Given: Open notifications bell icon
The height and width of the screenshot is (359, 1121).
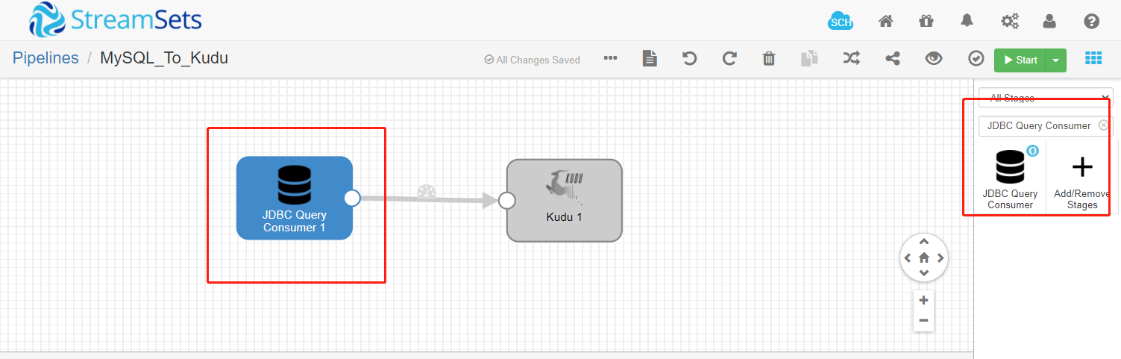Looking at the screenshot, I should coord(967,21).
